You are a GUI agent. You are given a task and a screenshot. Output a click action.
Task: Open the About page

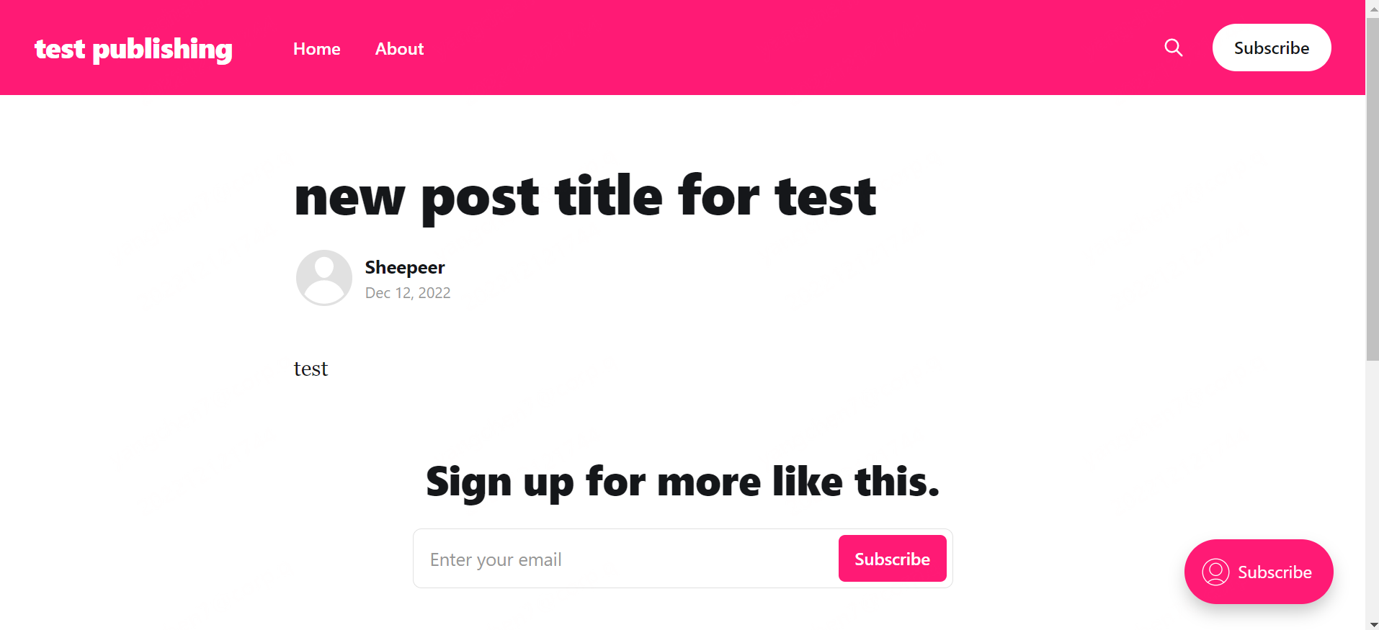[399, 49]
